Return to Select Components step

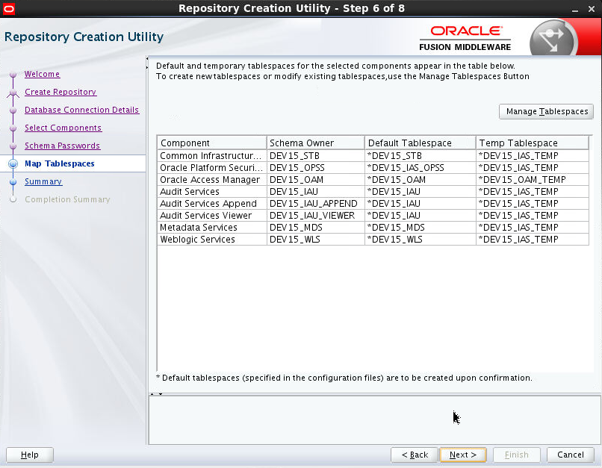click(x=63, y=128)
